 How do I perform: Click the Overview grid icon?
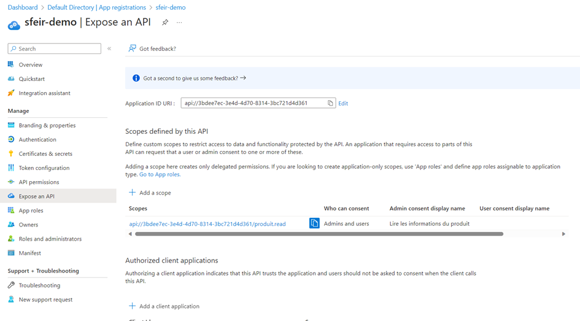click(x=11, y=64)
